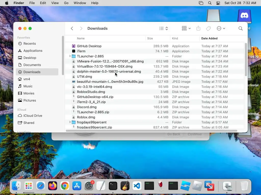Select Desktop in the sidebar
Image resolution: width=261 pixels, height=195 pixels.
tap(37, 58)
